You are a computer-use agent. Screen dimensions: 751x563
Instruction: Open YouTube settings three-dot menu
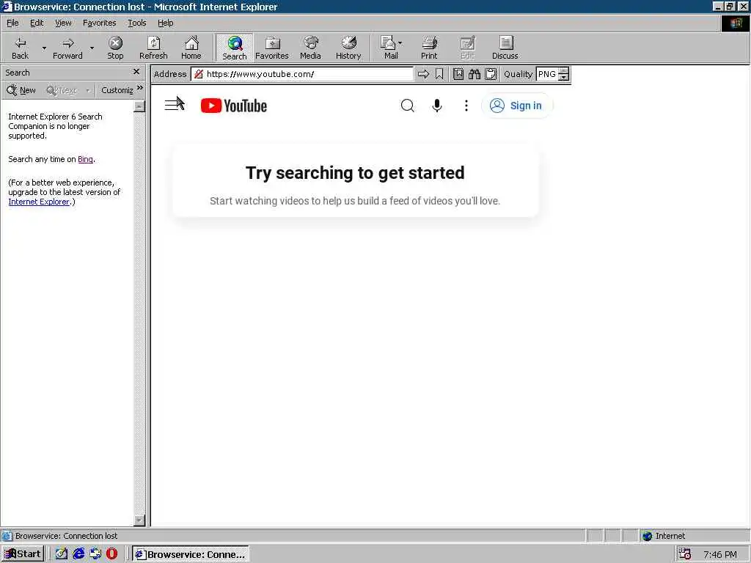tap(466, 106)
